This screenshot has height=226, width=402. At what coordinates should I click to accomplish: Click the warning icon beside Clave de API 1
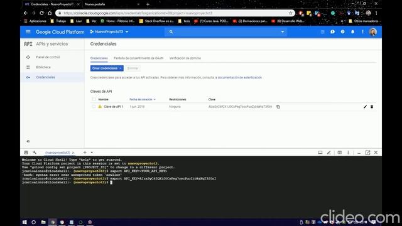tap(100, 107)
